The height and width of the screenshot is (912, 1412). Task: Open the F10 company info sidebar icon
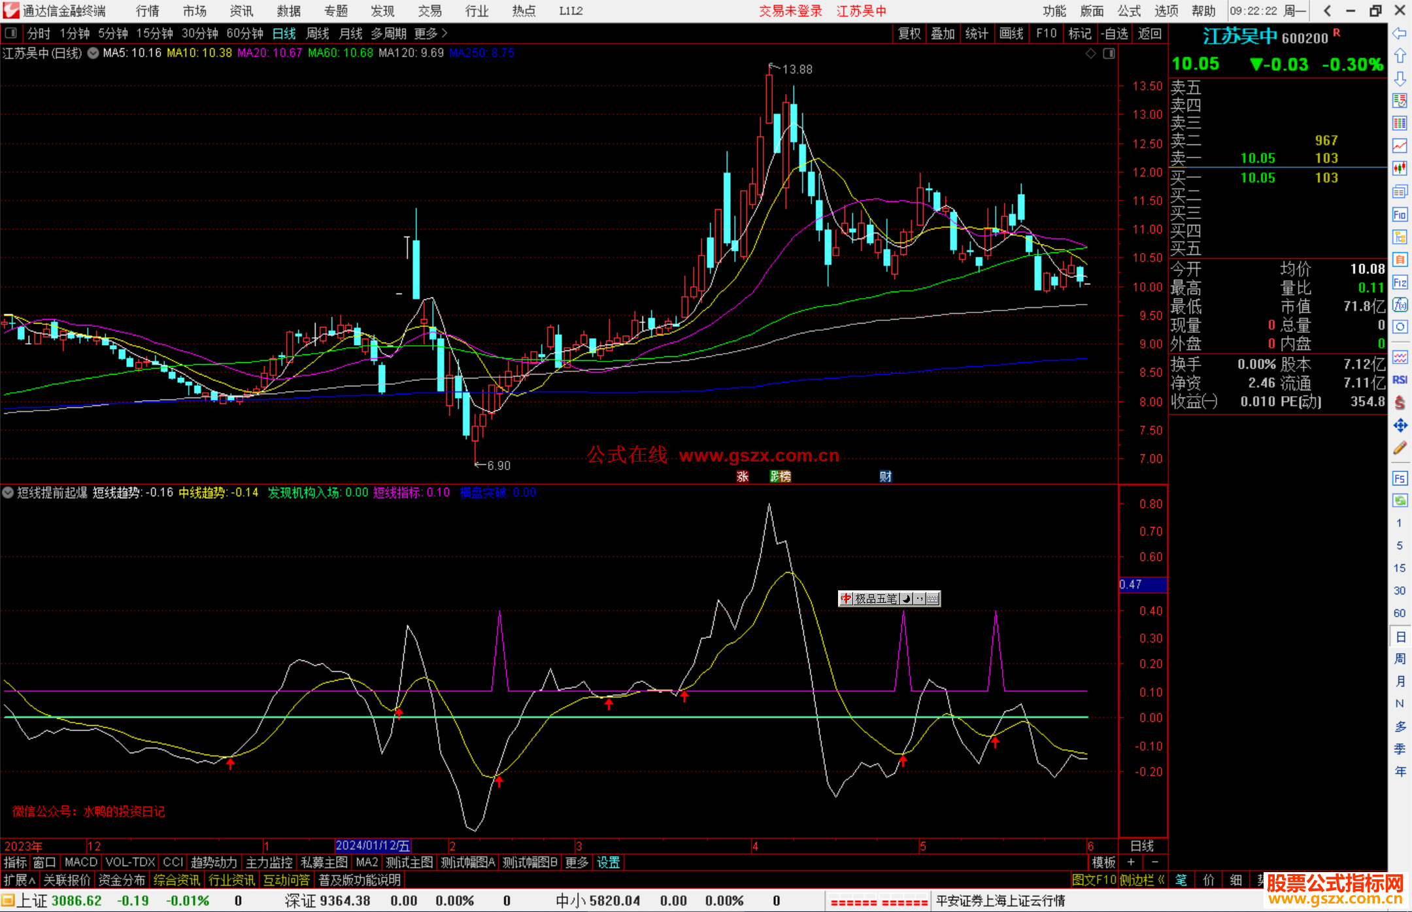(x=1400, y=215)
